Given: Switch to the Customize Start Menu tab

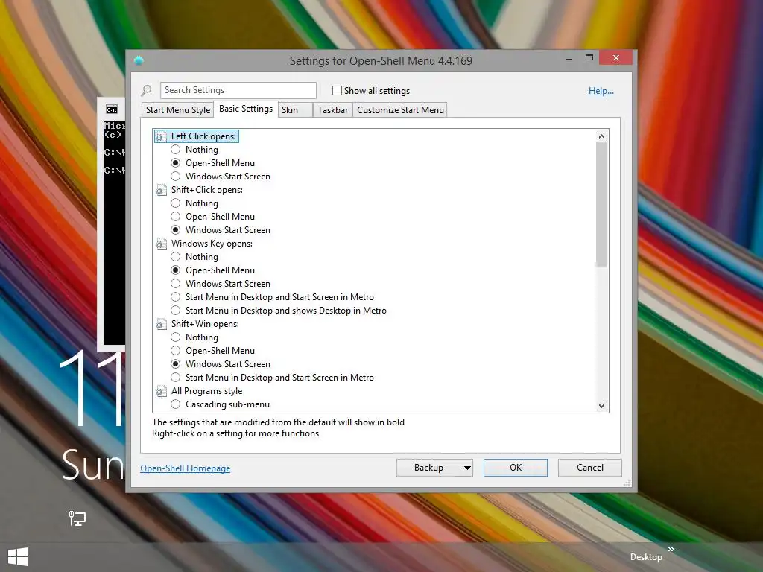Looking at the screenshot, I should 400,110.
